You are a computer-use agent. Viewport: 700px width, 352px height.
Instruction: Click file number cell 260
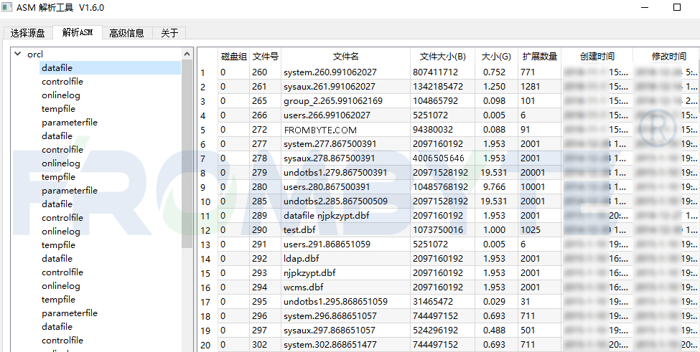click(x=265, y=72)
